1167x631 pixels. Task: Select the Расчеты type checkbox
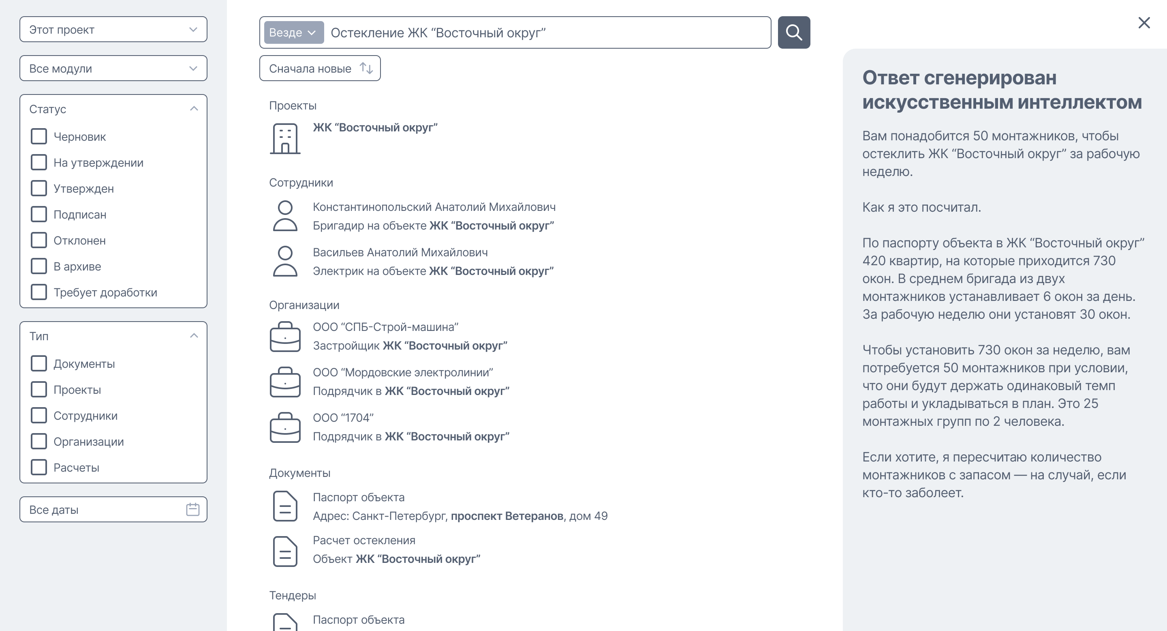[39, 467]
